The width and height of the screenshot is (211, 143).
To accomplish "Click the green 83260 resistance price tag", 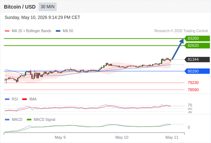I will pyautogui.click(x=197, y=39).
